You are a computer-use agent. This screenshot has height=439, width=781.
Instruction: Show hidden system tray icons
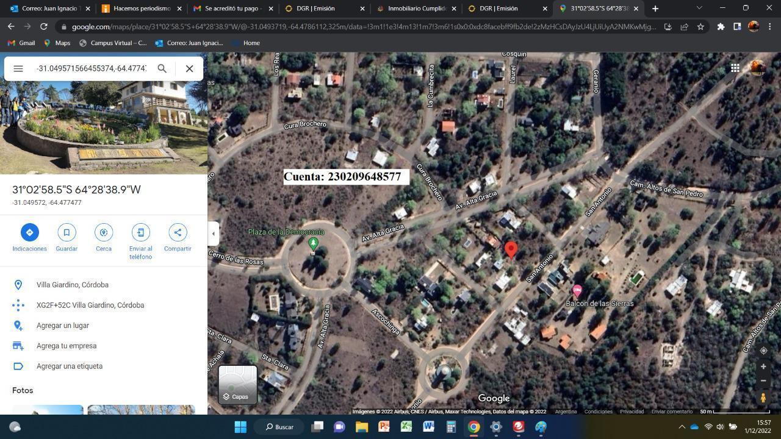tap(682, 427)
